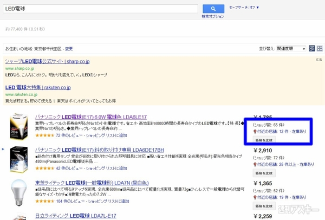This screenshot has width=325, height=220.
Task: Open www.rakuten.co.jp green URL
Action: (21, 94)
